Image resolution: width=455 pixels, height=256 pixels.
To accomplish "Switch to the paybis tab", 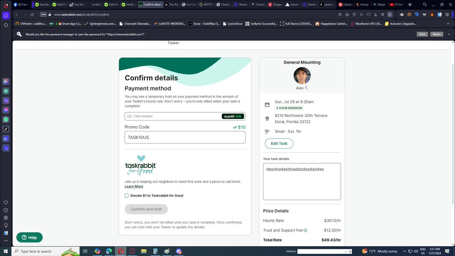I will click(327, 5).
